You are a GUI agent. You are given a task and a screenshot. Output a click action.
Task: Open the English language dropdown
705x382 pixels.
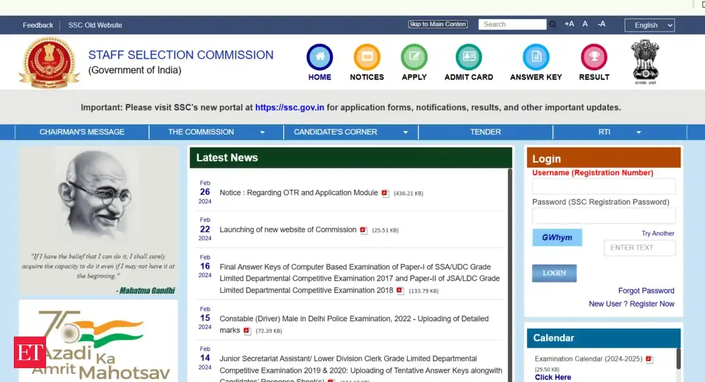click(649, 25)
